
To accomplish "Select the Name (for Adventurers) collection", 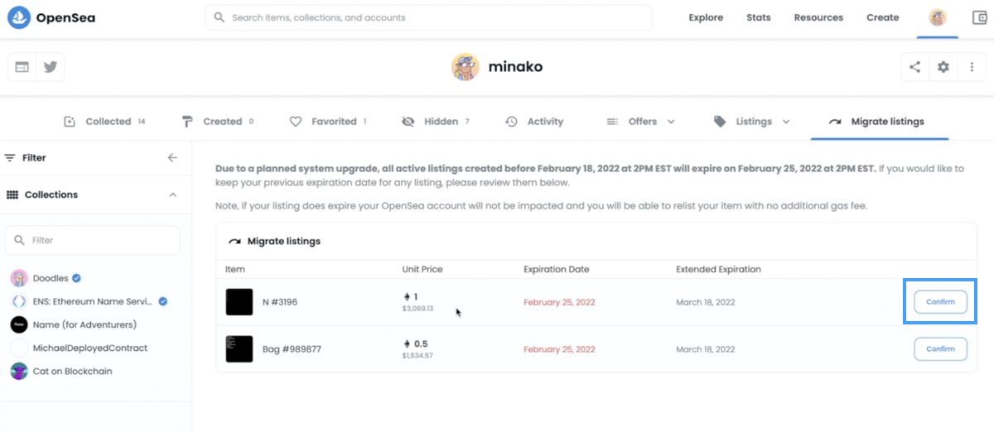I will pyautogui.click(x=84, y=324).
